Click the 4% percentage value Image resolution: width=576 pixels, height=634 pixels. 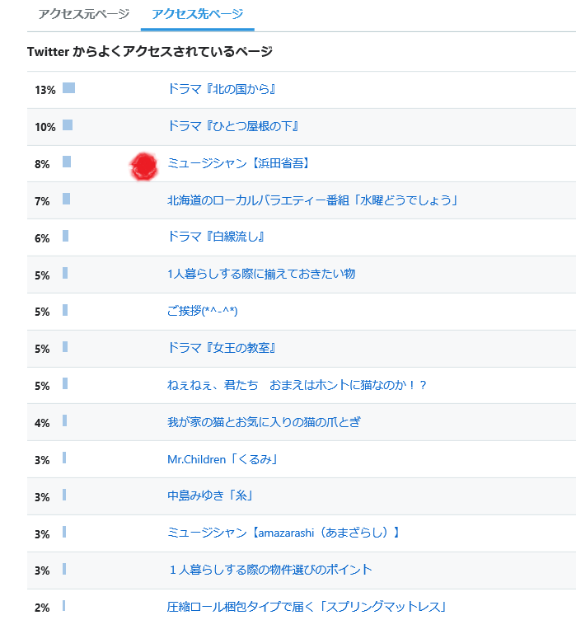[42, 423]
